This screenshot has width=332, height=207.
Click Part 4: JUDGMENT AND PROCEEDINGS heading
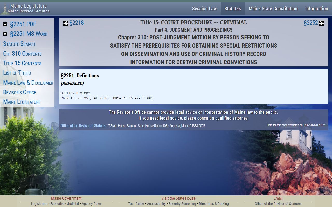click(193, 30)
